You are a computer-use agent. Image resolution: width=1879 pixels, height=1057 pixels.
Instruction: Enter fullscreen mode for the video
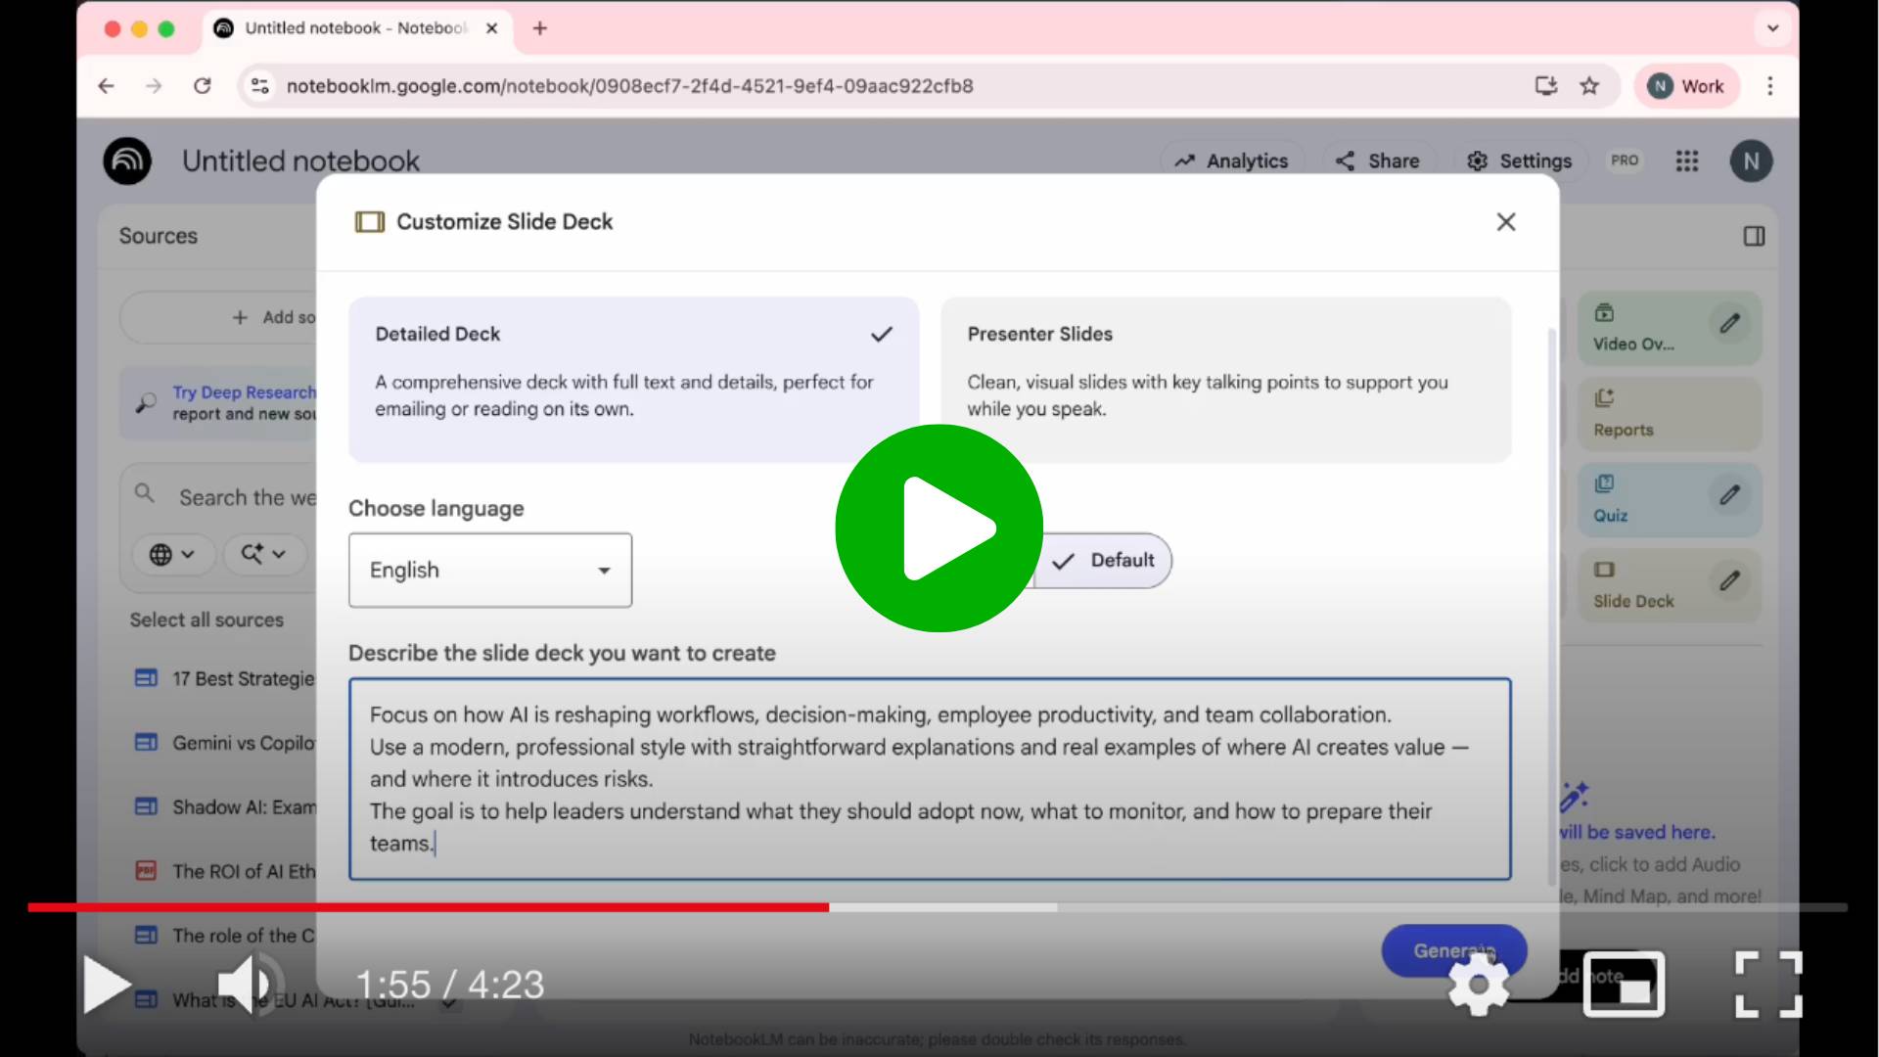1767,985
